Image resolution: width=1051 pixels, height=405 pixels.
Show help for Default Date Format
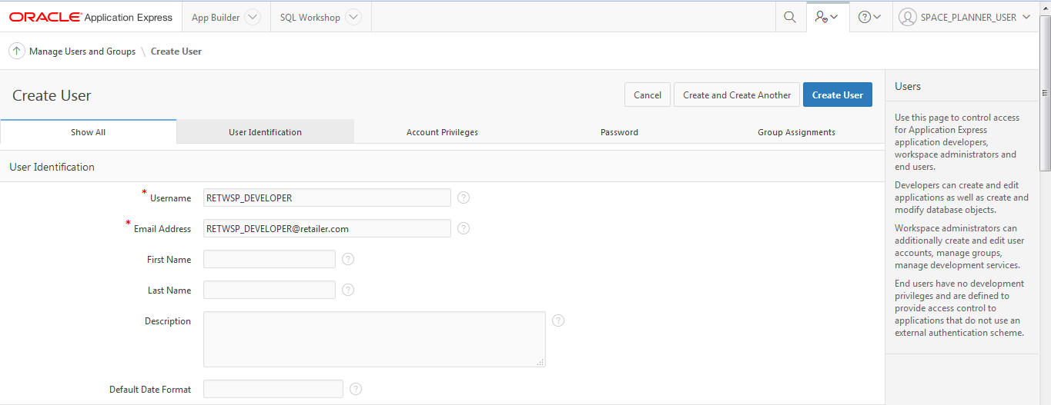tap(356, 389)
